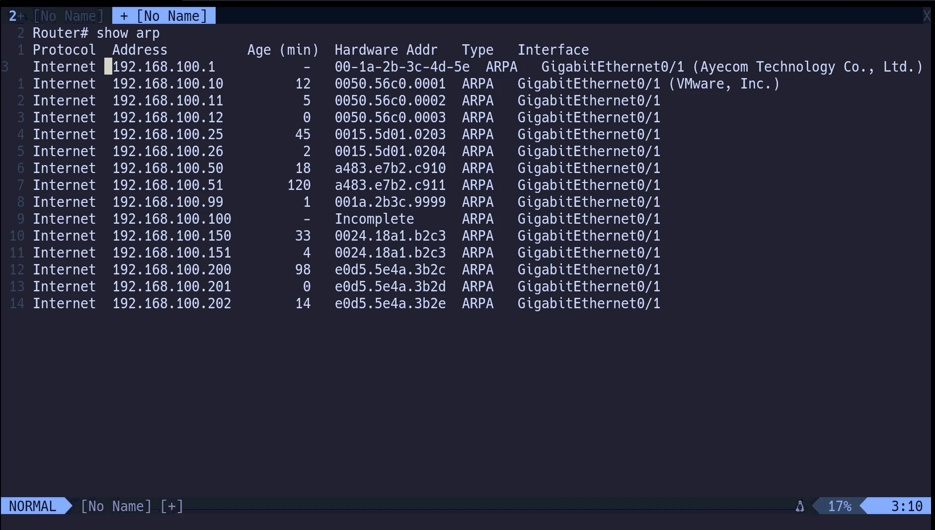935x530 pixels.
Task: Click the 'Router# show arp' command line
Action: tap(96, 33)
